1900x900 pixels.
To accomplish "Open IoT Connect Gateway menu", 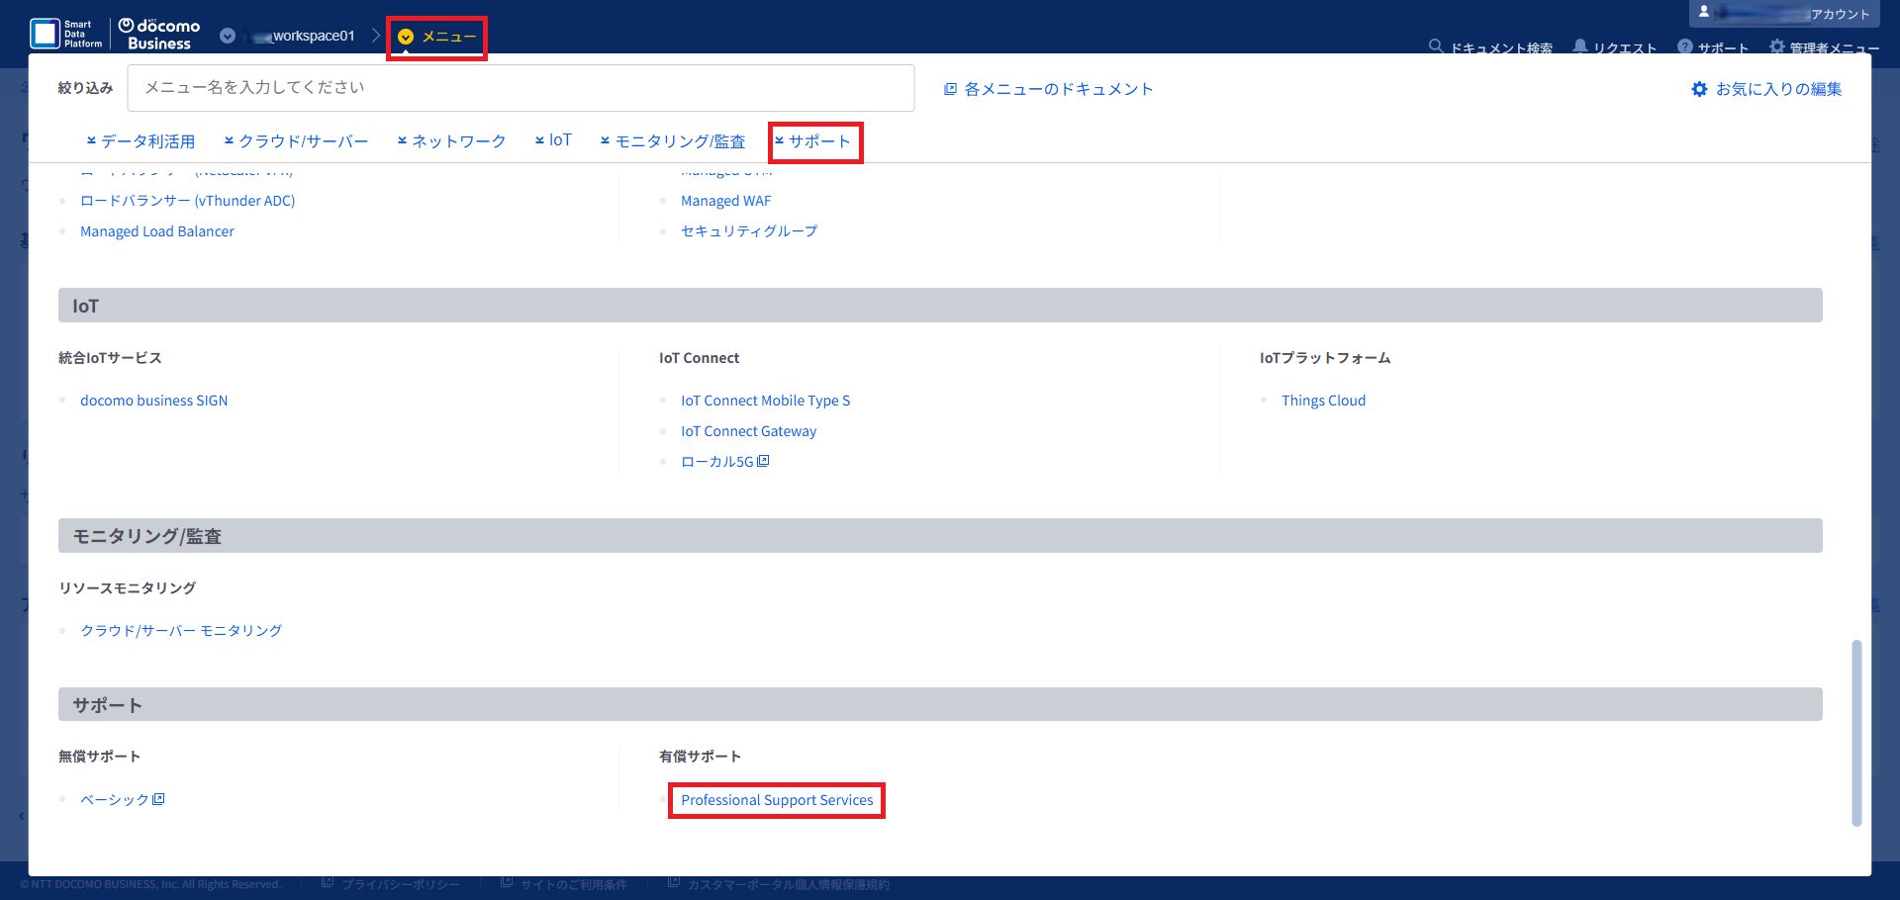I will point(748,431).
